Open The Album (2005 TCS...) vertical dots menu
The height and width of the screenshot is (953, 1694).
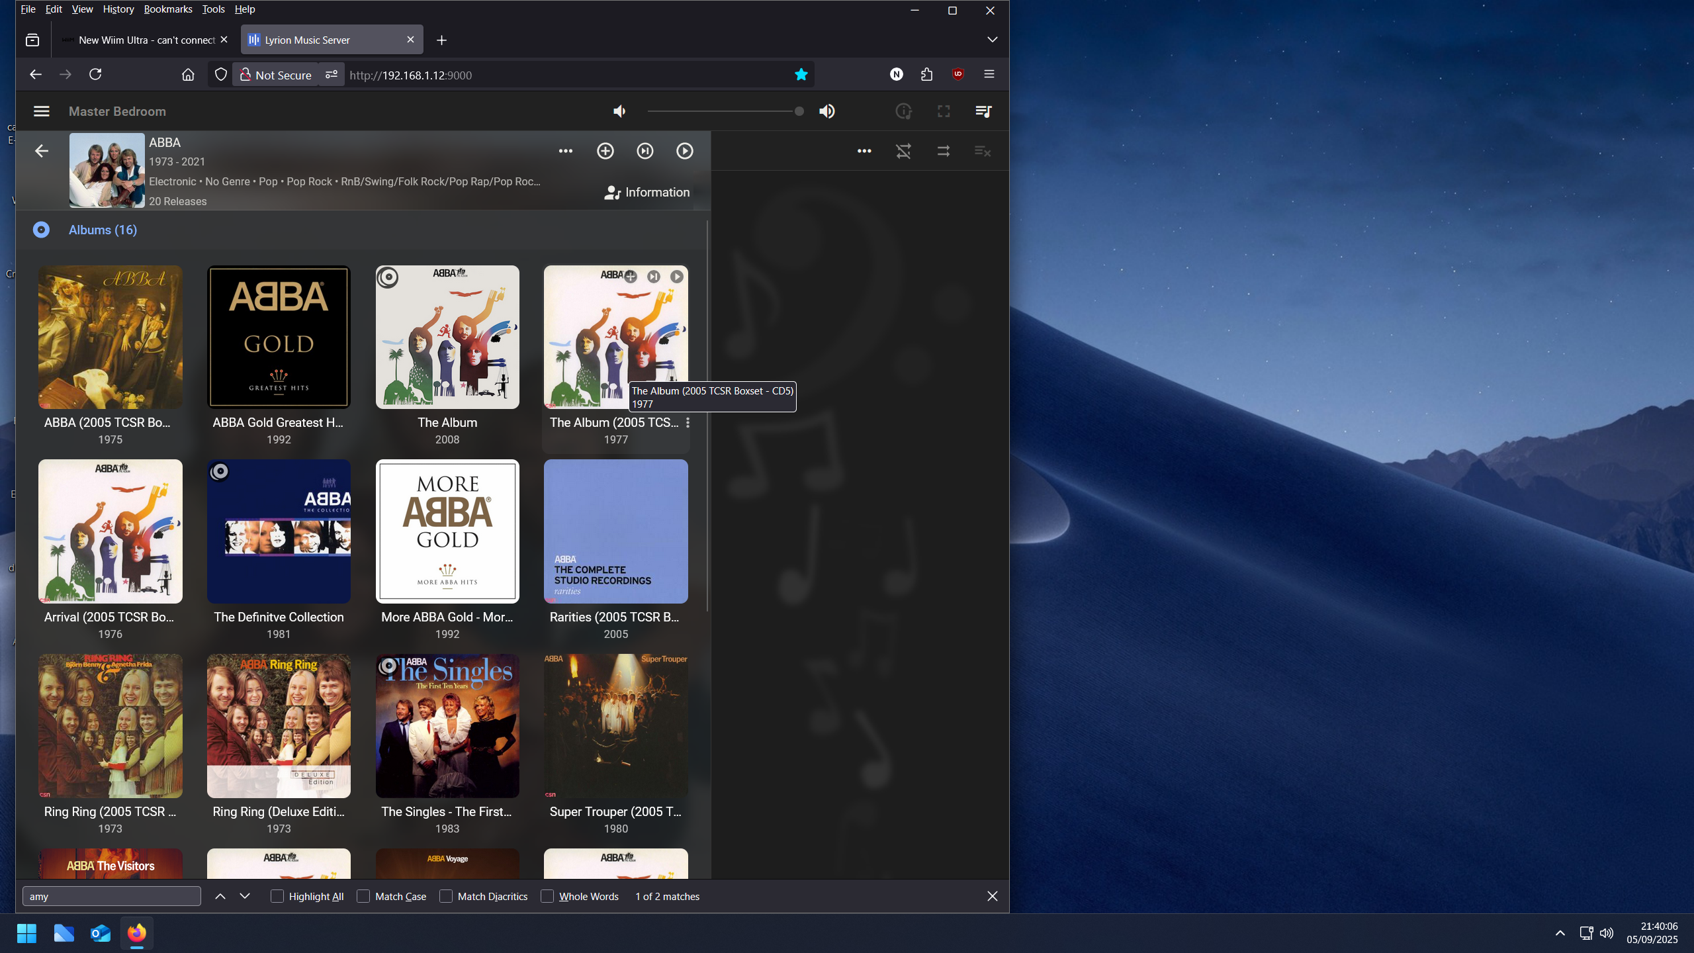pos(688,422)
